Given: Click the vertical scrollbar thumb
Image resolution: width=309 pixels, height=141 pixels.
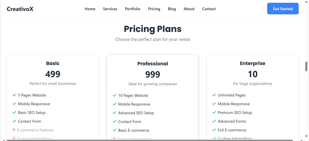Looking at the screenshot, I should click(x=306, y=66).
